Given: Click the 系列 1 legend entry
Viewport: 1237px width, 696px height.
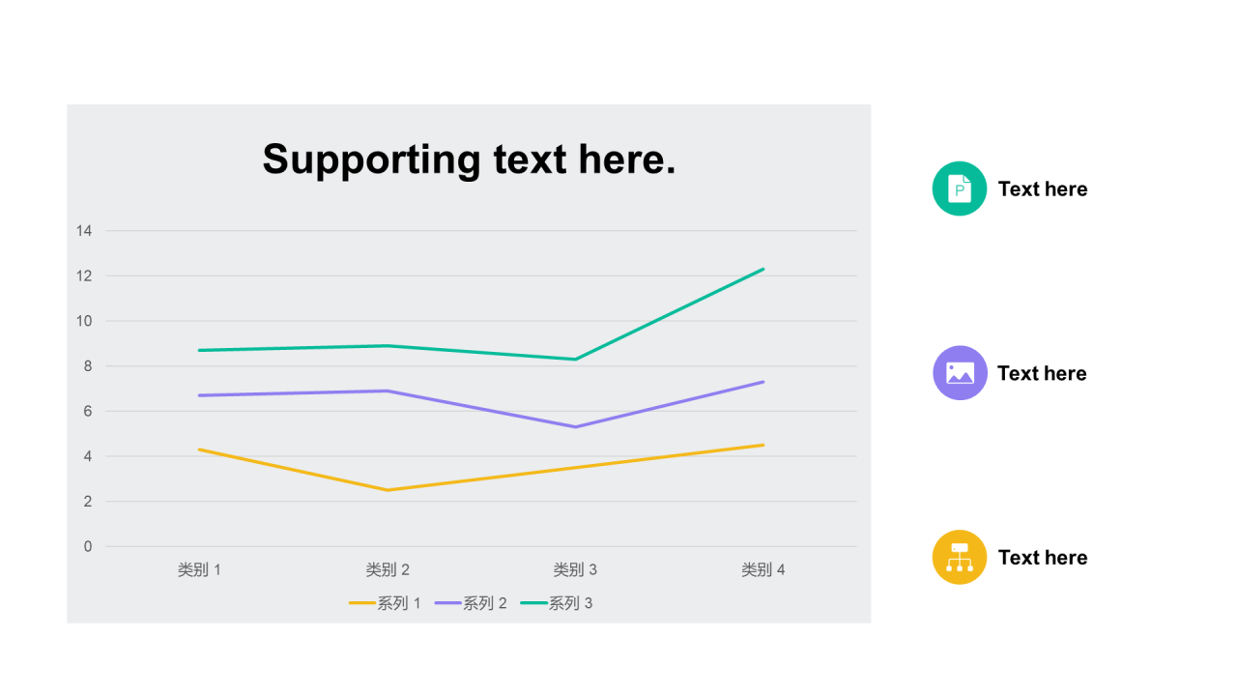Looking at the screenshot, I should click(386, 603).
